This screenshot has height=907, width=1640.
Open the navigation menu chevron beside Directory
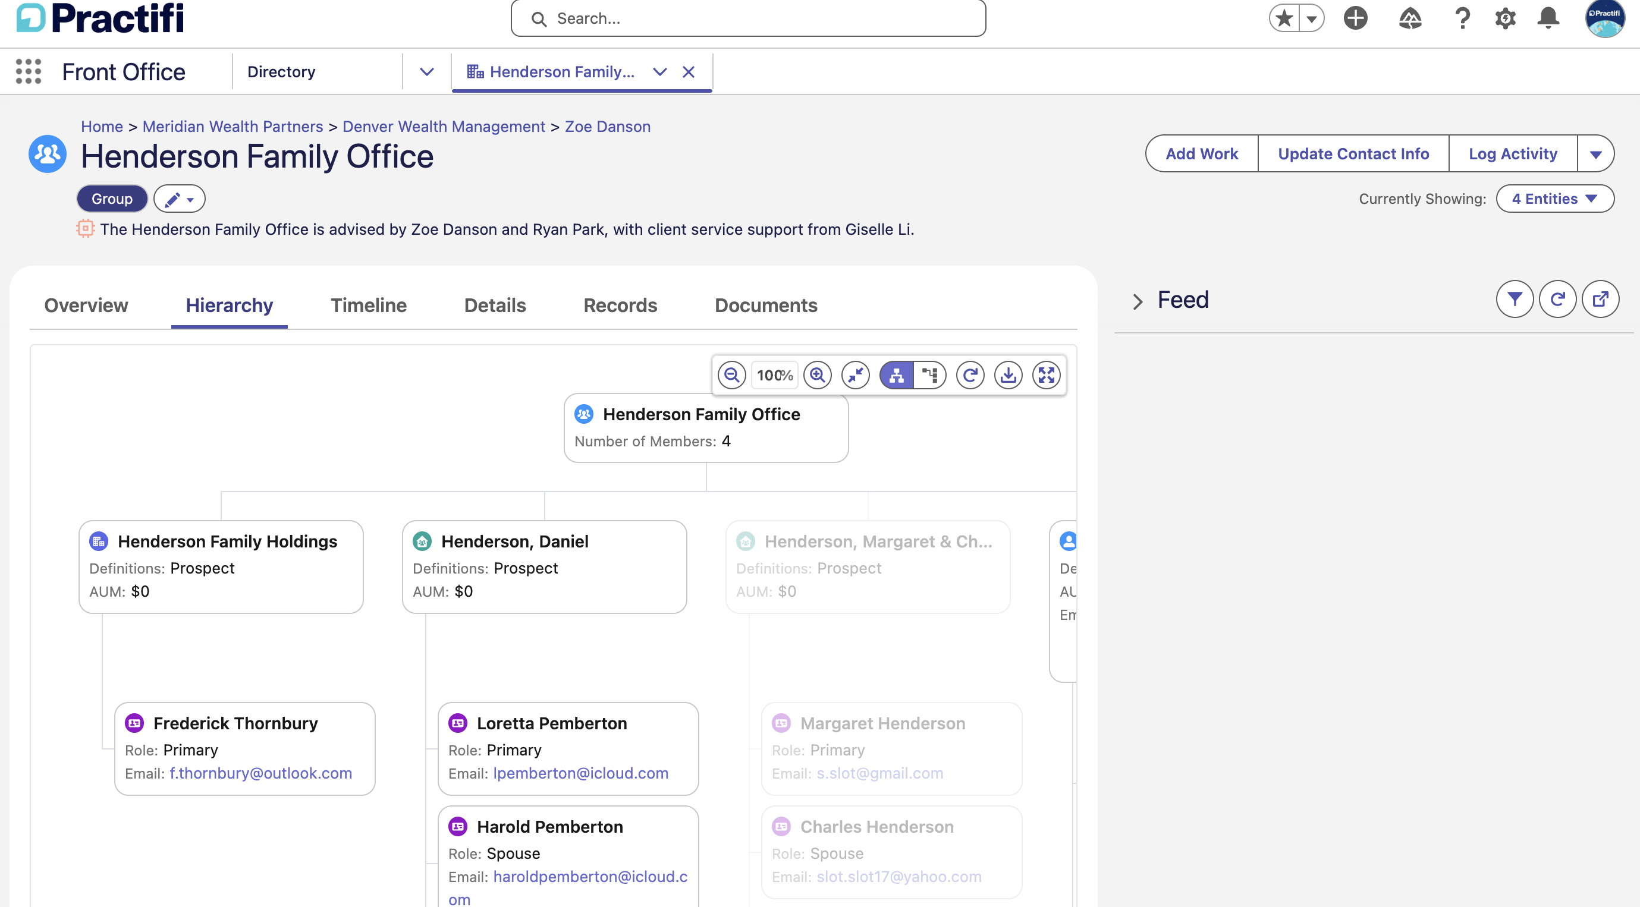coord(427,72)
